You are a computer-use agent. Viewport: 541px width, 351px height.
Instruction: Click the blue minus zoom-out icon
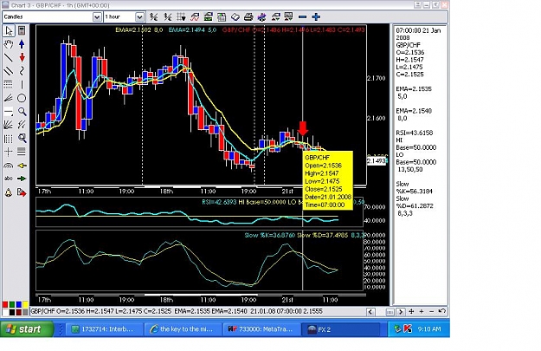303,16
